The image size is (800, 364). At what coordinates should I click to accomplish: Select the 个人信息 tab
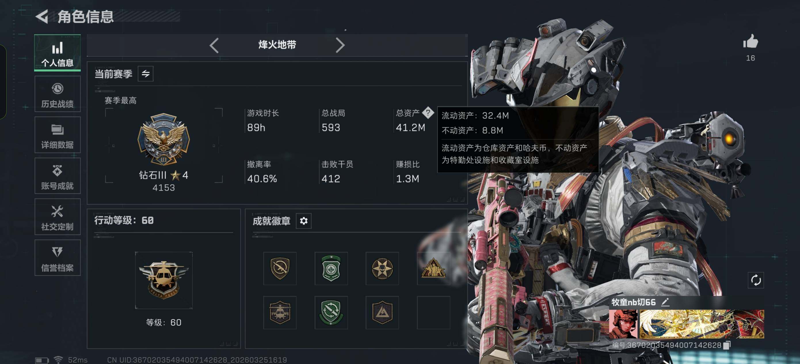pyautogui.click(x=58, y=53)
